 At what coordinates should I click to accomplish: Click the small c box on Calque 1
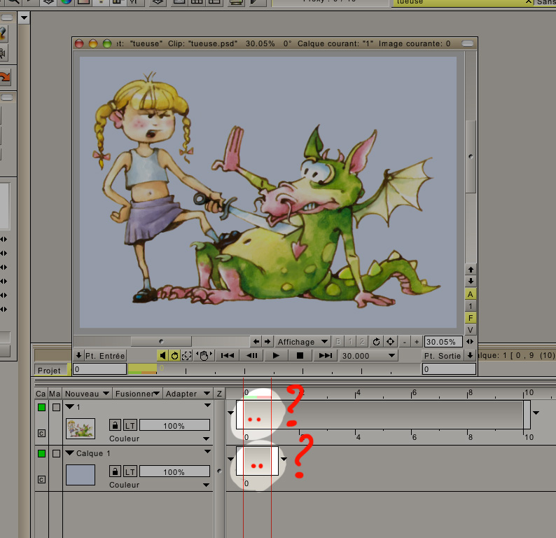[x=41, y=479]
